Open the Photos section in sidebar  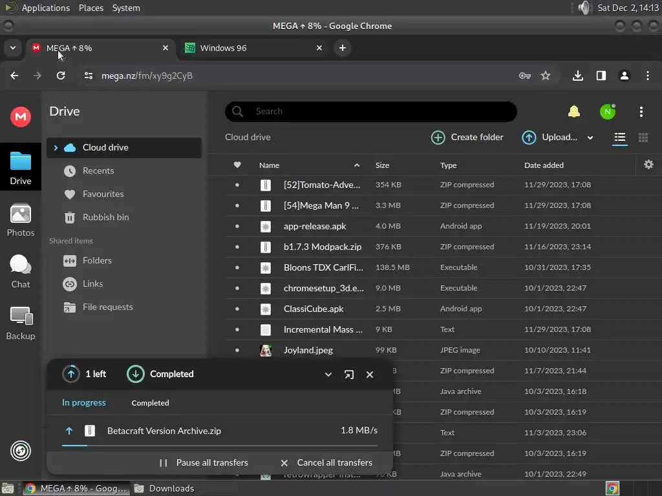click(20, 220)
